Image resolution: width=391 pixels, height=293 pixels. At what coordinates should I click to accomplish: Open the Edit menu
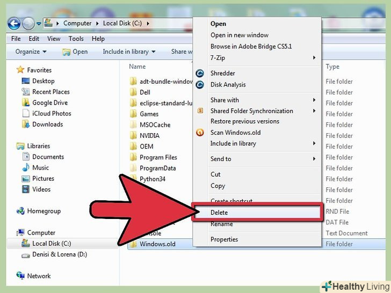click(34, 39)
